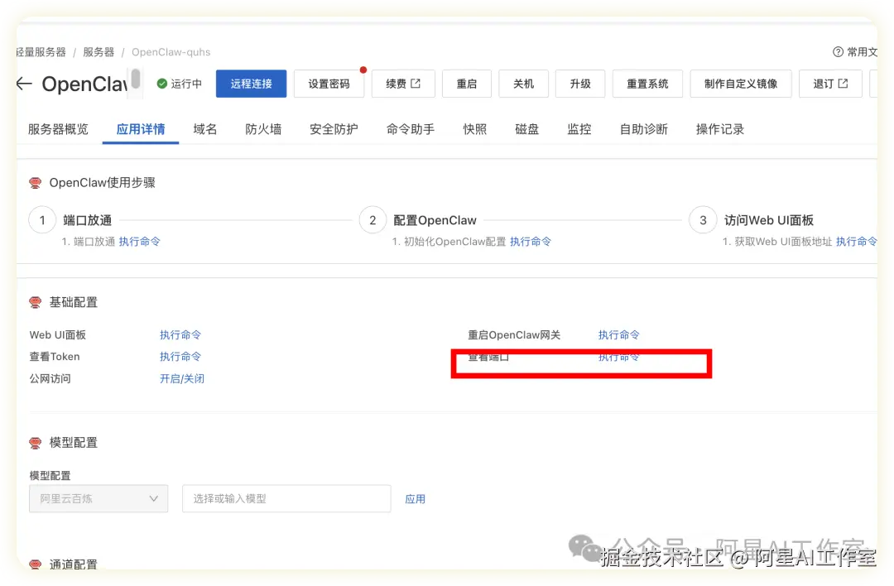Click the 重启 button
This screenshot has width=894, height=586.
[x=466, y=84]
